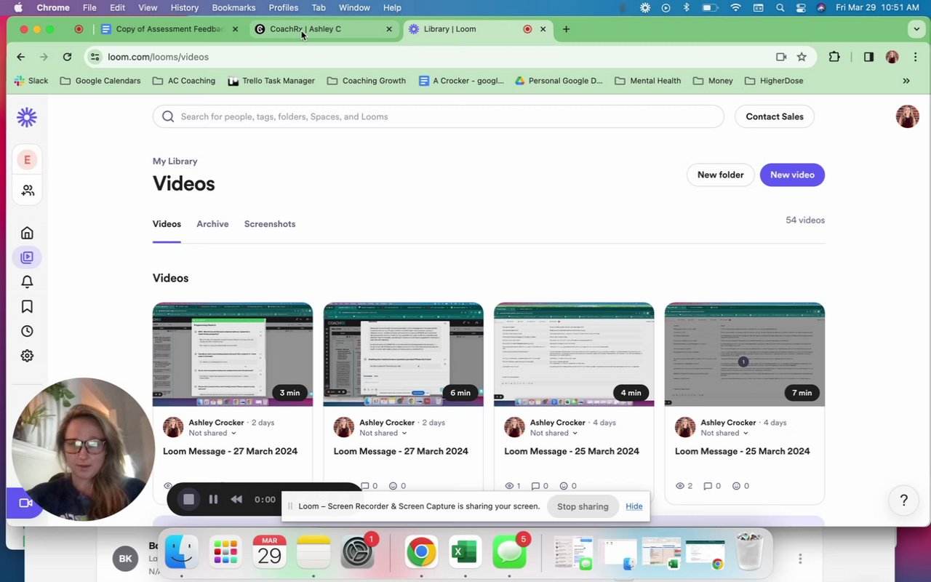Screen dimensions: 931x582
Task: Open System Settings in the Dock
Action: click(357, 553)
